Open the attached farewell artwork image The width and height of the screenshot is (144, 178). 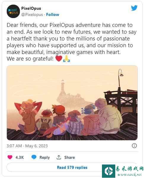click(x=72, y=103)
